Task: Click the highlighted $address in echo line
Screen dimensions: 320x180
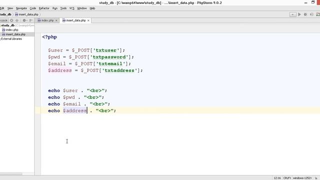Action: (x=74, y=111)
